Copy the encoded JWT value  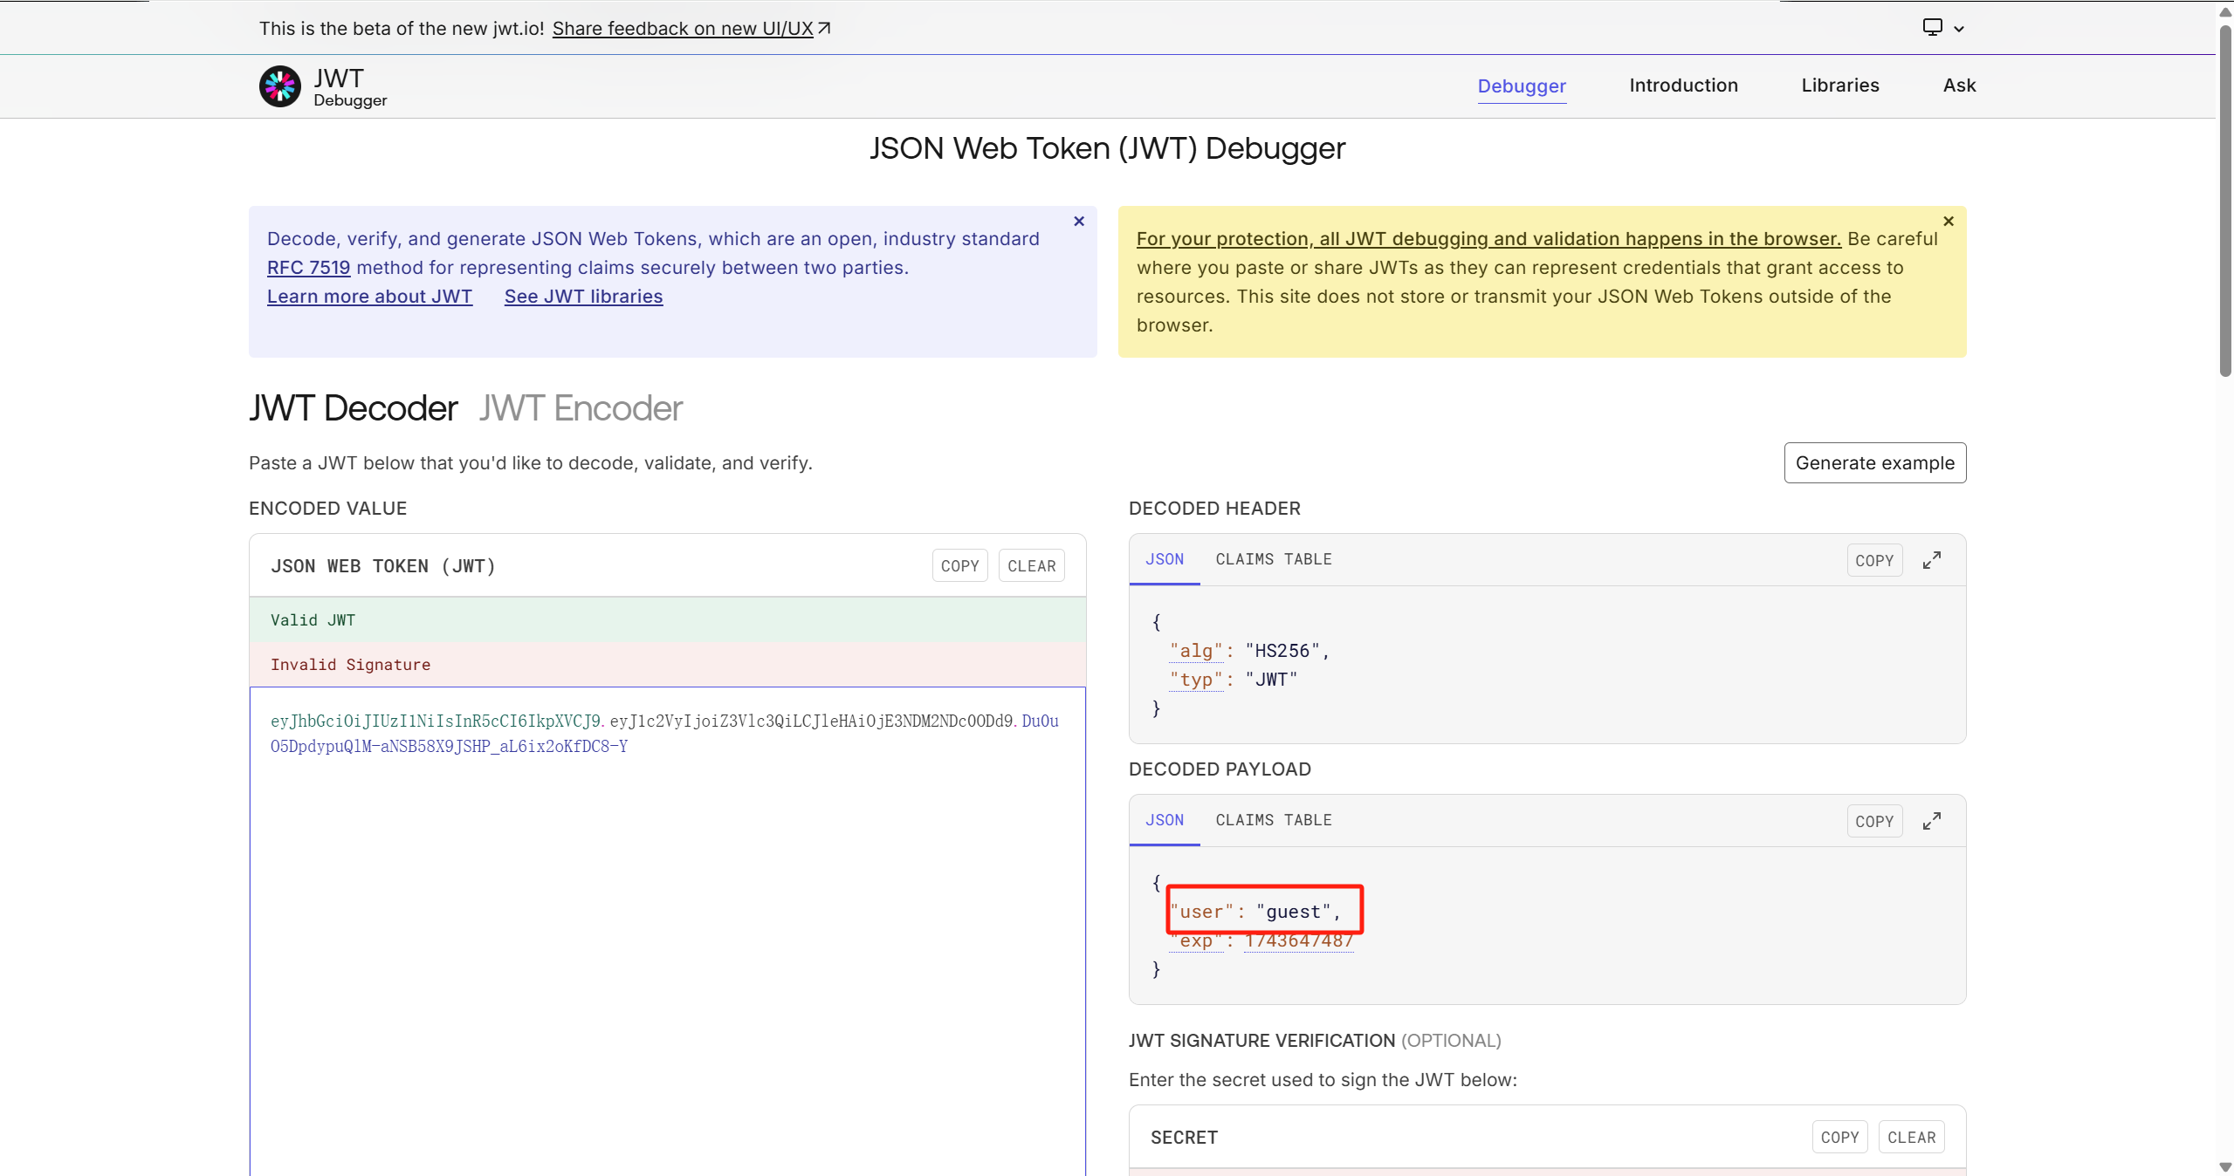959,566
